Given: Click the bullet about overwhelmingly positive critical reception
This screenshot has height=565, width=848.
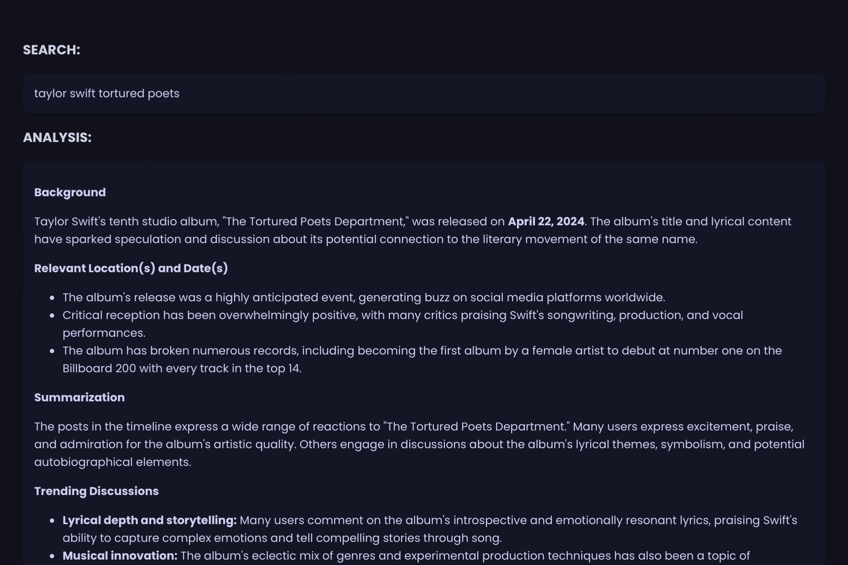Looking at the screenshot, I should (402, 315).
